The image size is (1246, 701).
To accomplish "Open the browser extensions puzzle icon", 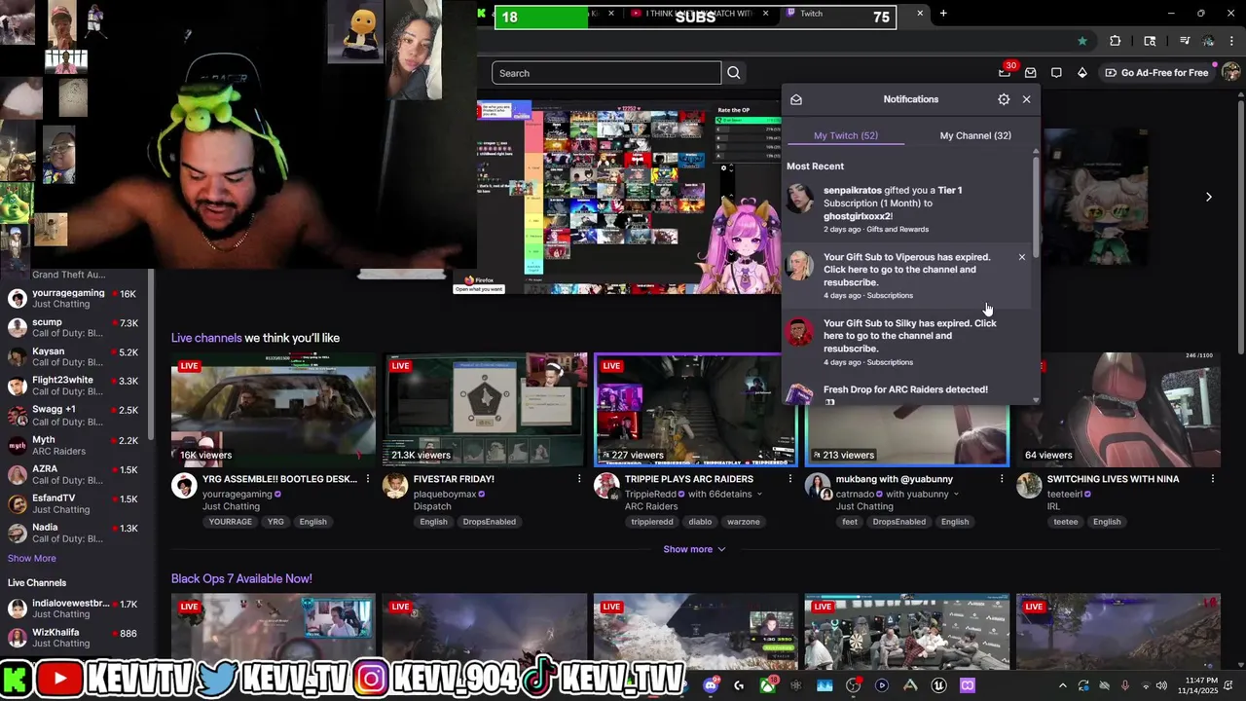I will 1116,41.
